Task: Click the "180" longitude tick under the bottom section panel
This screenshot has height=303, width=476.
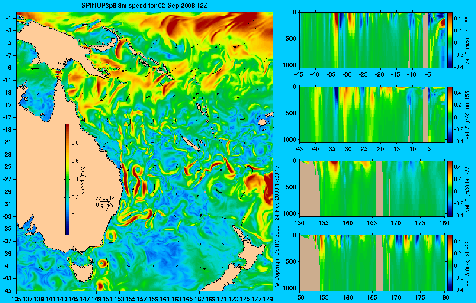Action: tap(444, 297)
